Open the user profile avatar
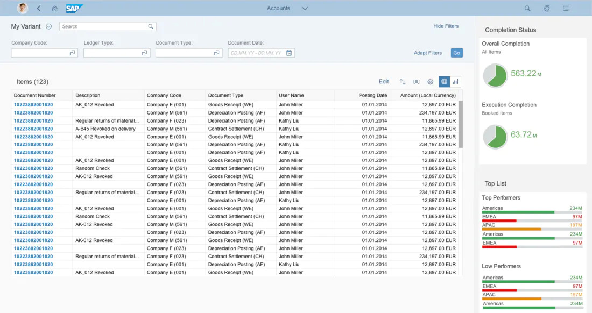The height and width of the screenshot is (313, 592). click(23, 8)
